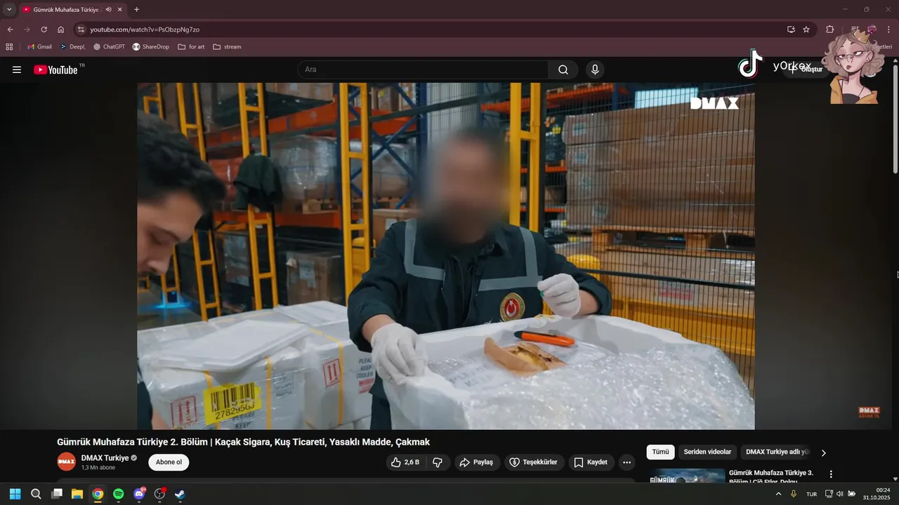Screen dimensions: 899x505
Task: Reload the page with the refresh icon
Action: 44,29
